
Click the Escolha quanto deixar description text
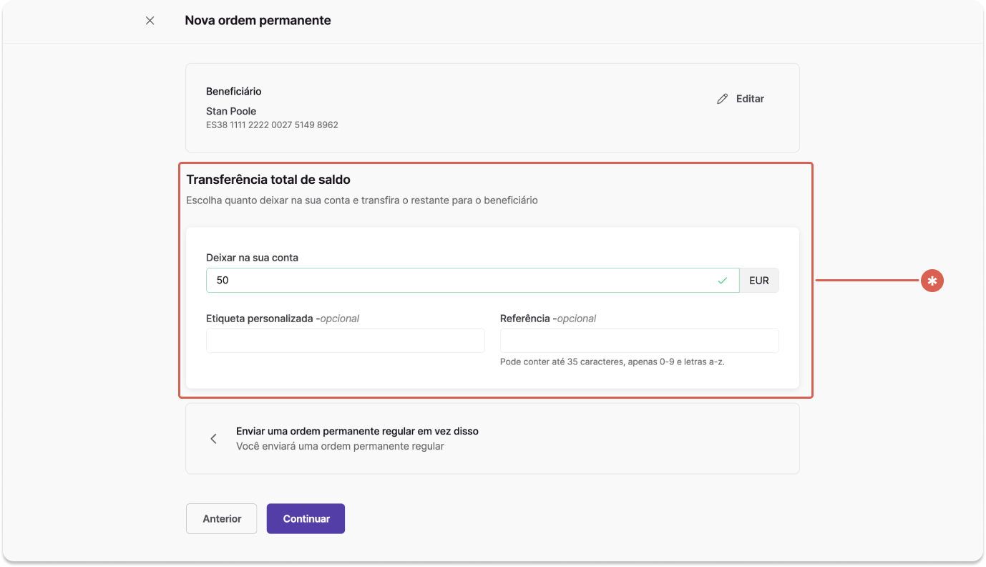[x=362, y=200]
